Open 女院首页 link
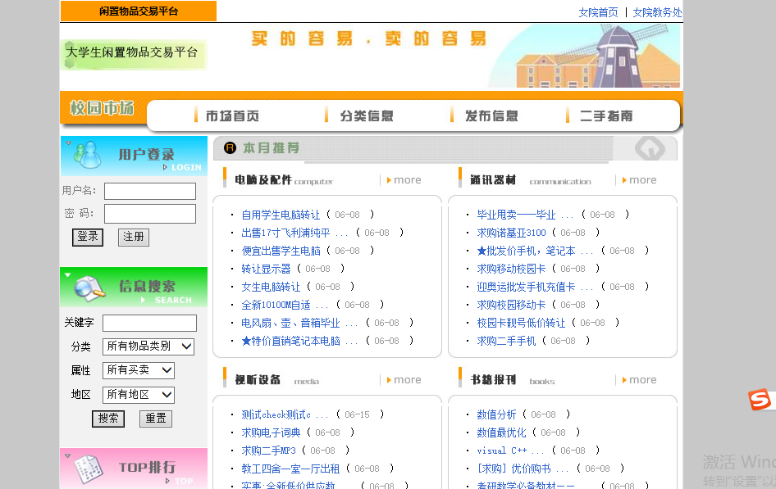This screenshot has height=489, width=776. point(598,12)
